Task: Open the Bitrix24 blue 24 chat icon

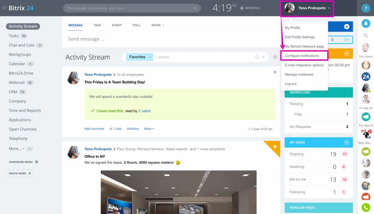Action: click(366, 77)
